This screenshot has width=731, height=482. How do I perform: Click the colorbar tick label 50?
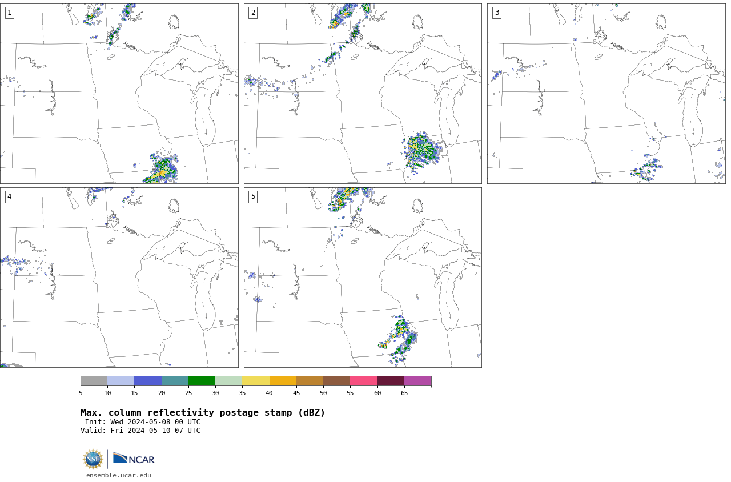coord(323,393)
